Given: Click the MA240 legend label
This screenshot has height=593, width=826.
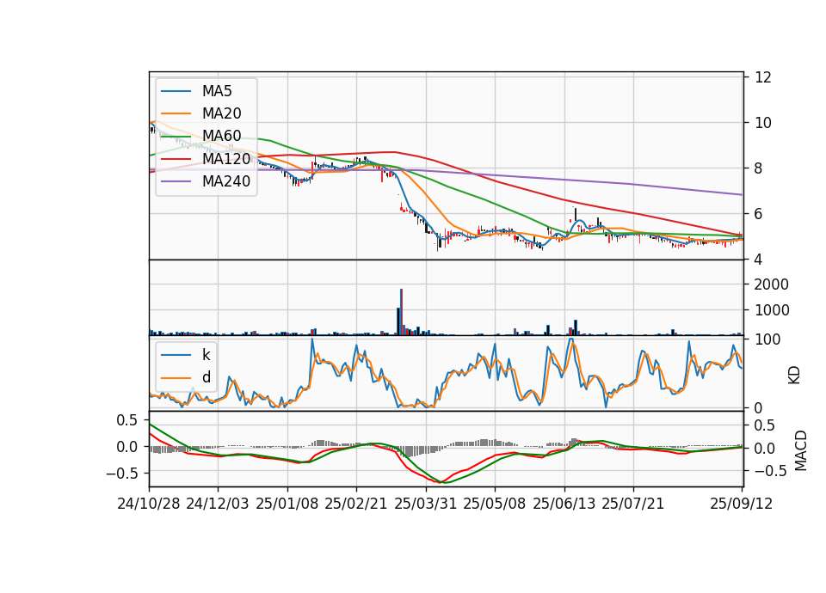Looking at the screenshot, I should [226, 181].
